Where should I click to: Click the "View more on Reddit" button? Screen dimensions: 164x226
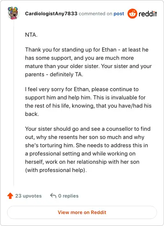point(82,212)
